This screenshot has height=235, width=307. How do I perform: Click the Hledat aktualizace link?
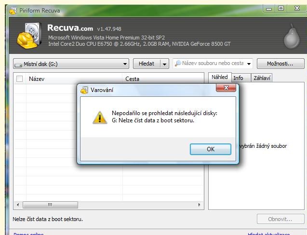coord(268,234)
